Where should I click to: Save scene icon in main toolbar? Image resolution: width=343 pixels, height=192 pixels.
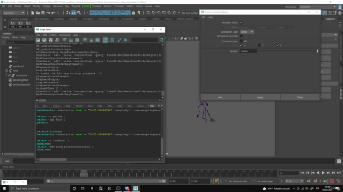point(43,13)
